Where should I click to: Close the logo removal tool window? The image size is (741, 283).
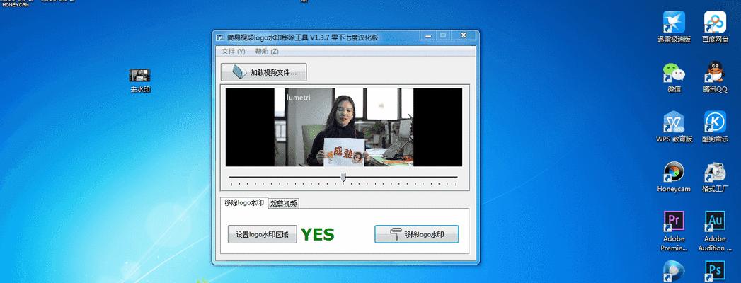coord(463,35)
